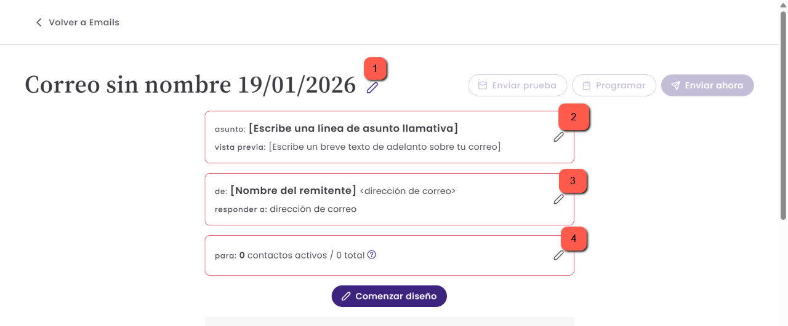Send with the Enviar ahora button
The height and width of the screenshot is (326, 788).
[x=707, y=85]
